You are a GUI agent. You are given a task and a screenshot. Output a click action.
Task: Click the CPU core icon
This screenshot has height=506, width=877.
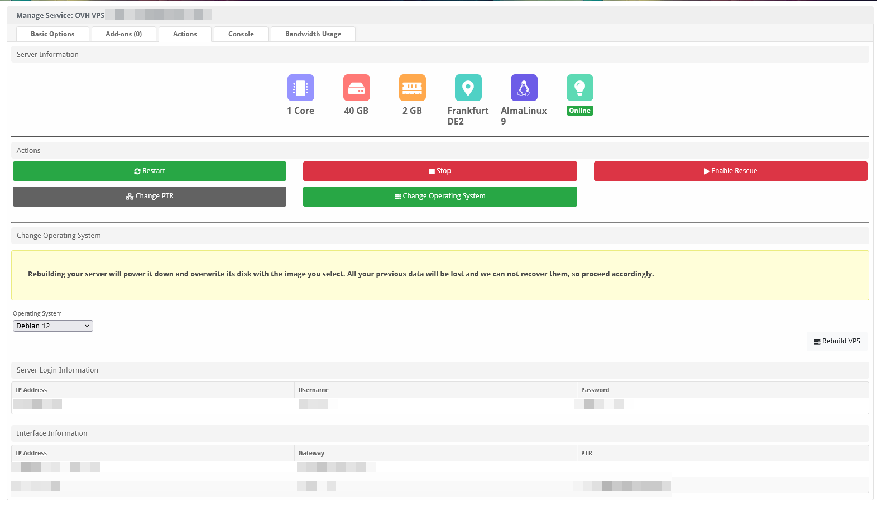300,88
